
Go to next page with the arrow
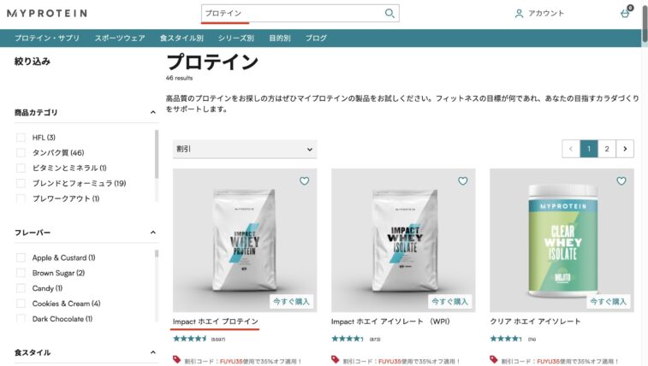[x=625, y=149]
